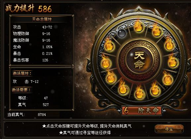
Task: Click the 攻击 43-72 attribute row
Action: (x=33, y=27)
